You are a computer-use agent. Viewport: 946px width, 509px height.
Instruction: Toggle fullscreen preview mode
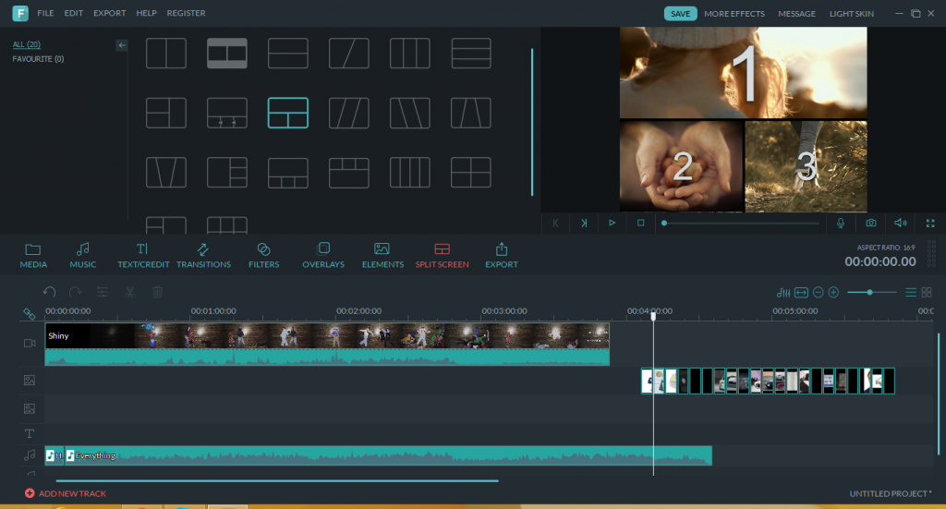point(929,223)
